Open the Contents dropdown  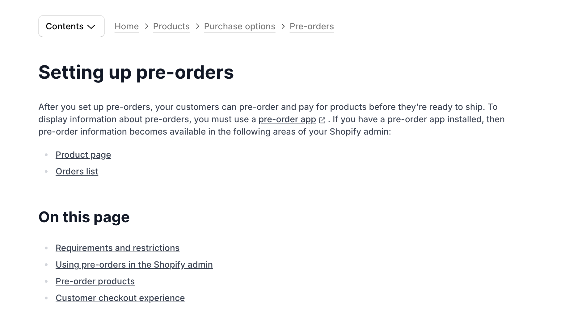(x=71, y=26)
